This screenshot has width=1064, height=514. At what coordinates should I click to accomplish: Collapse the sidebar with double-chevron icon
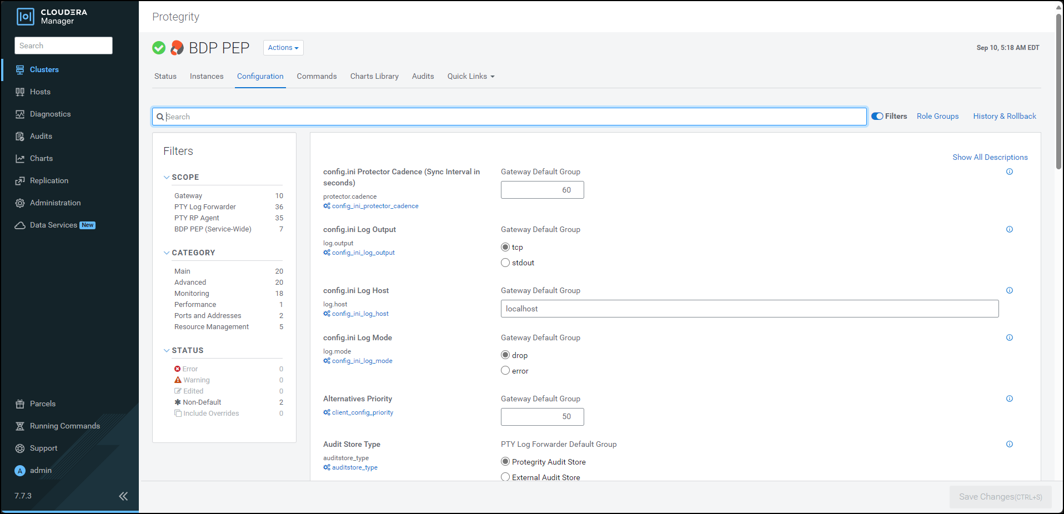[123, 496]
